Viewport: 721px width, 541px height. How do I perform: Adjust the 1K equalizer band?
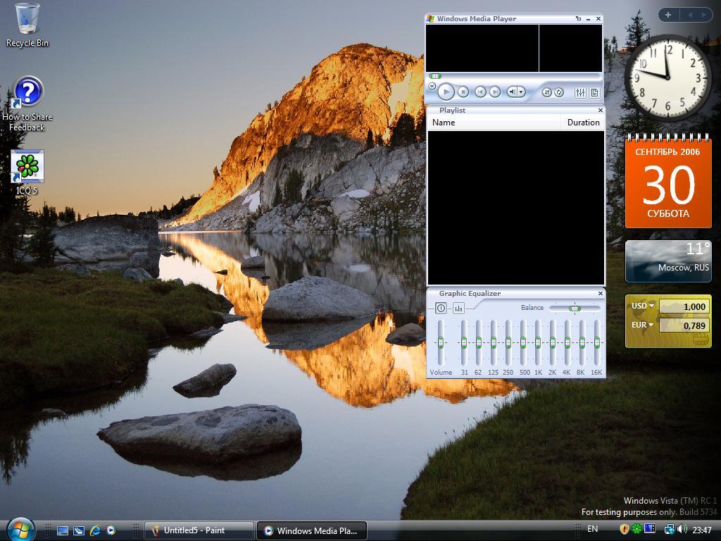pyautogui.click(x=537, y=343)
